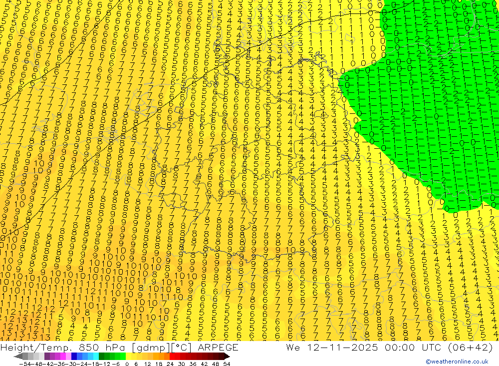This screenshot has width=499, height=366.
Task: Click the legend scale value "-54"
Action: 25,364
